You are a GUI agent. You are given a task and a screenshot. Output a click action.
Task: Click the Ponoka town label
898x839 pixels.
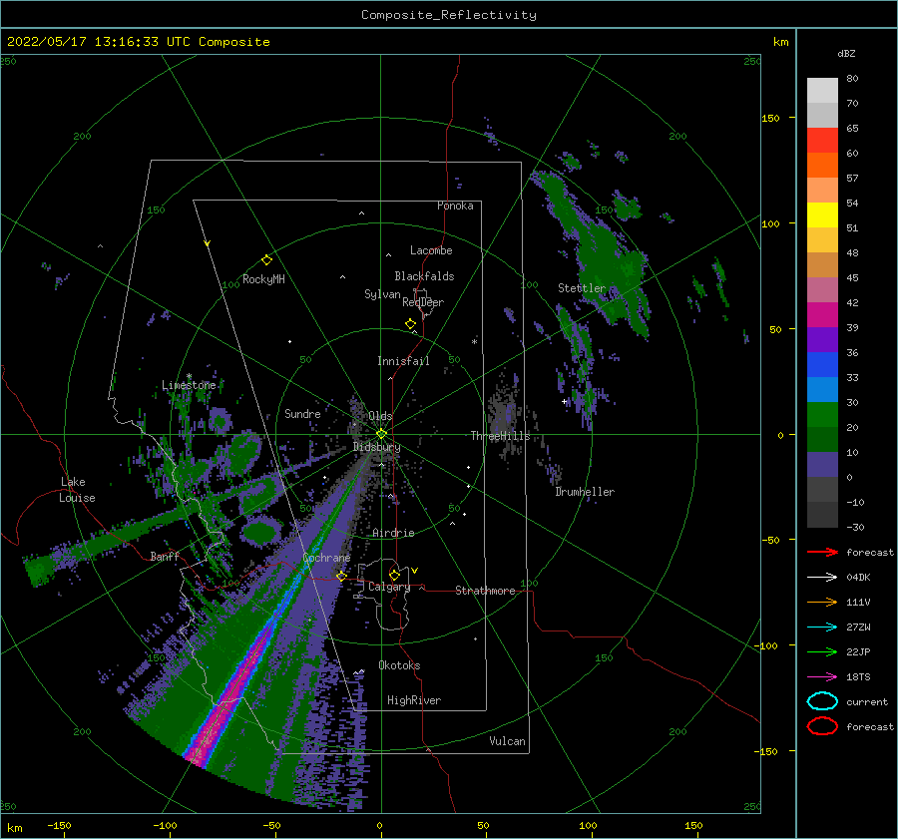(x=455, y=206)
